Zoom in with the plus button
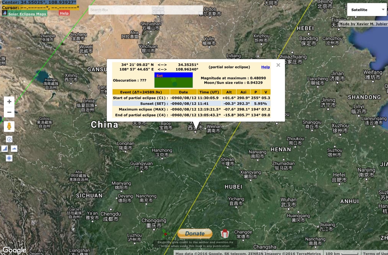This screenshot has height=255, width=388. [9, 101]
